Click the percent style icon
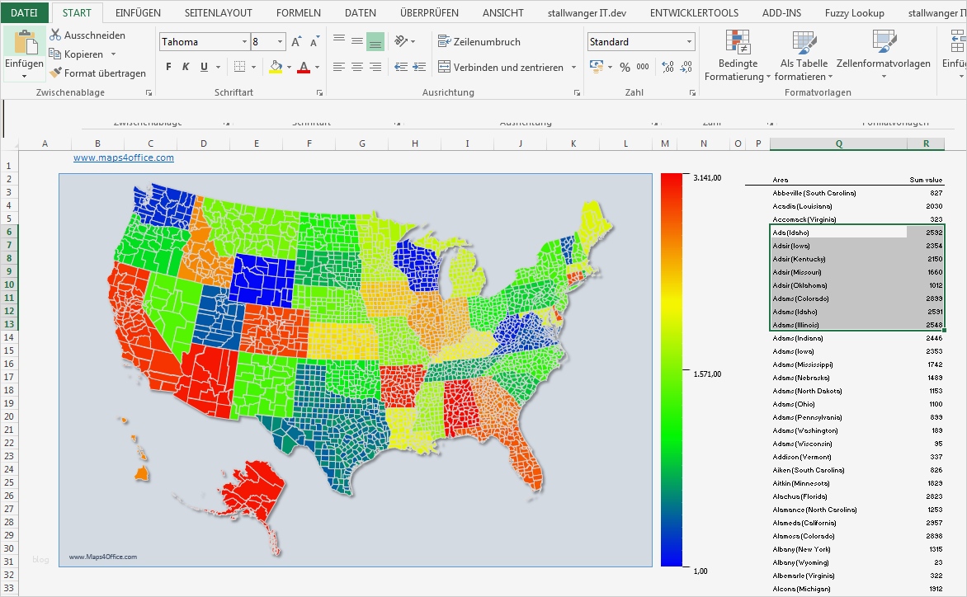 click(x=625, y=68)
